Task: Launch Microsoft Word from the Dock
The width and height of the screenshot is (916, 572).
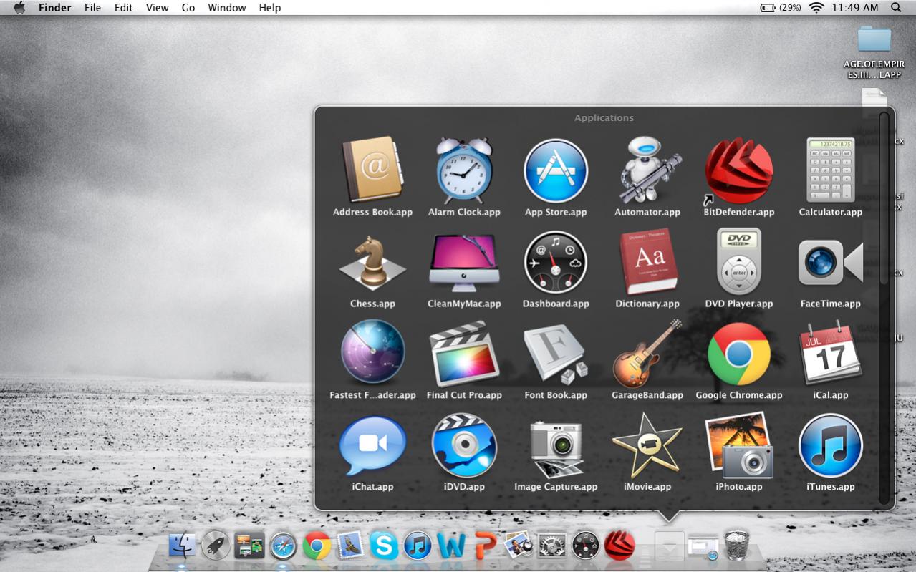Action: tap(451, 546)
